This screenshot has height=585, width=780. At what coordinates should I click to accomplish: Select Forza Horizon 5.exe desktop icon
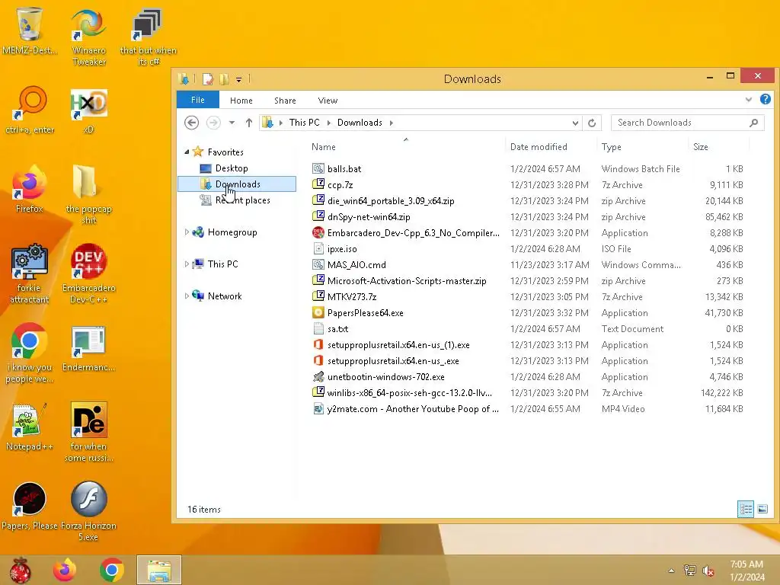pos(88,510)
